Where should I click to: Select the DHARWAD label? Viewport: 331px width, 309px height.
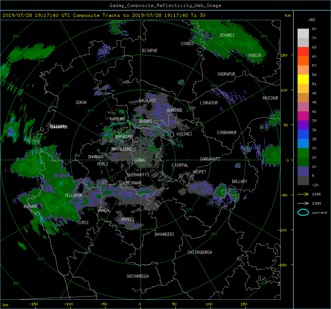96,157
